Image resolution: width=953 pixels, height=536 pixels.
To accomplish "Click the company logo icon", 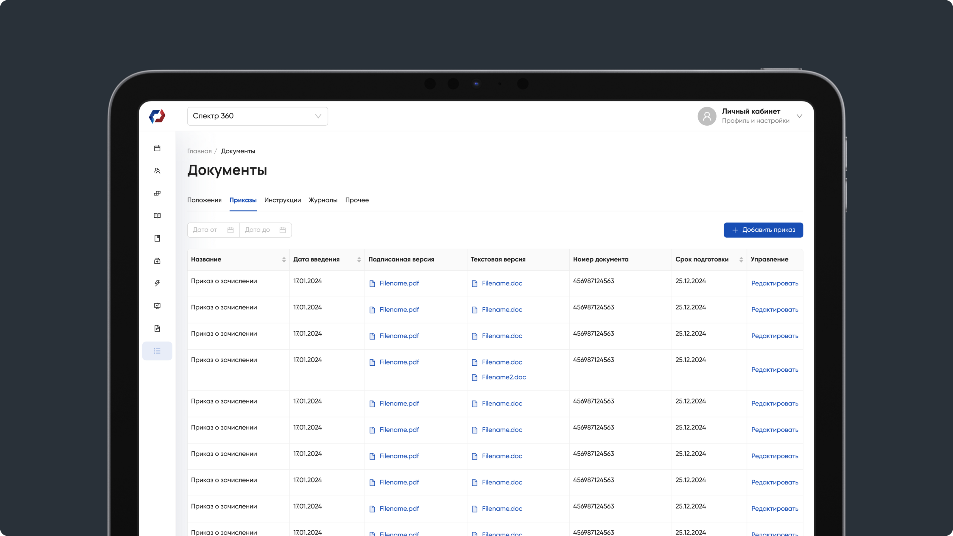I will pos(157,116).
